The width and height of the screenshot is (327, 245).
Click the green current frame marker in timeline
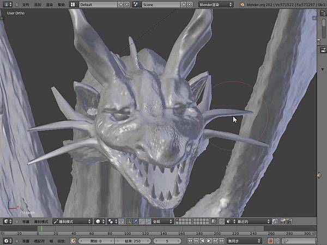[41, 229]
